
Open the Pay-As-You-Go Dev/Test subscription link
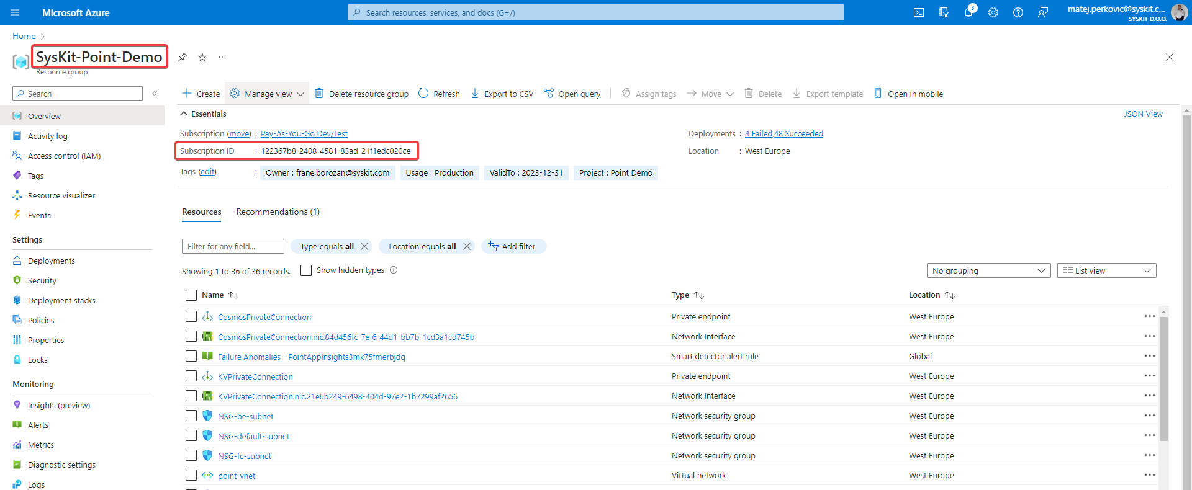point(304,134)
